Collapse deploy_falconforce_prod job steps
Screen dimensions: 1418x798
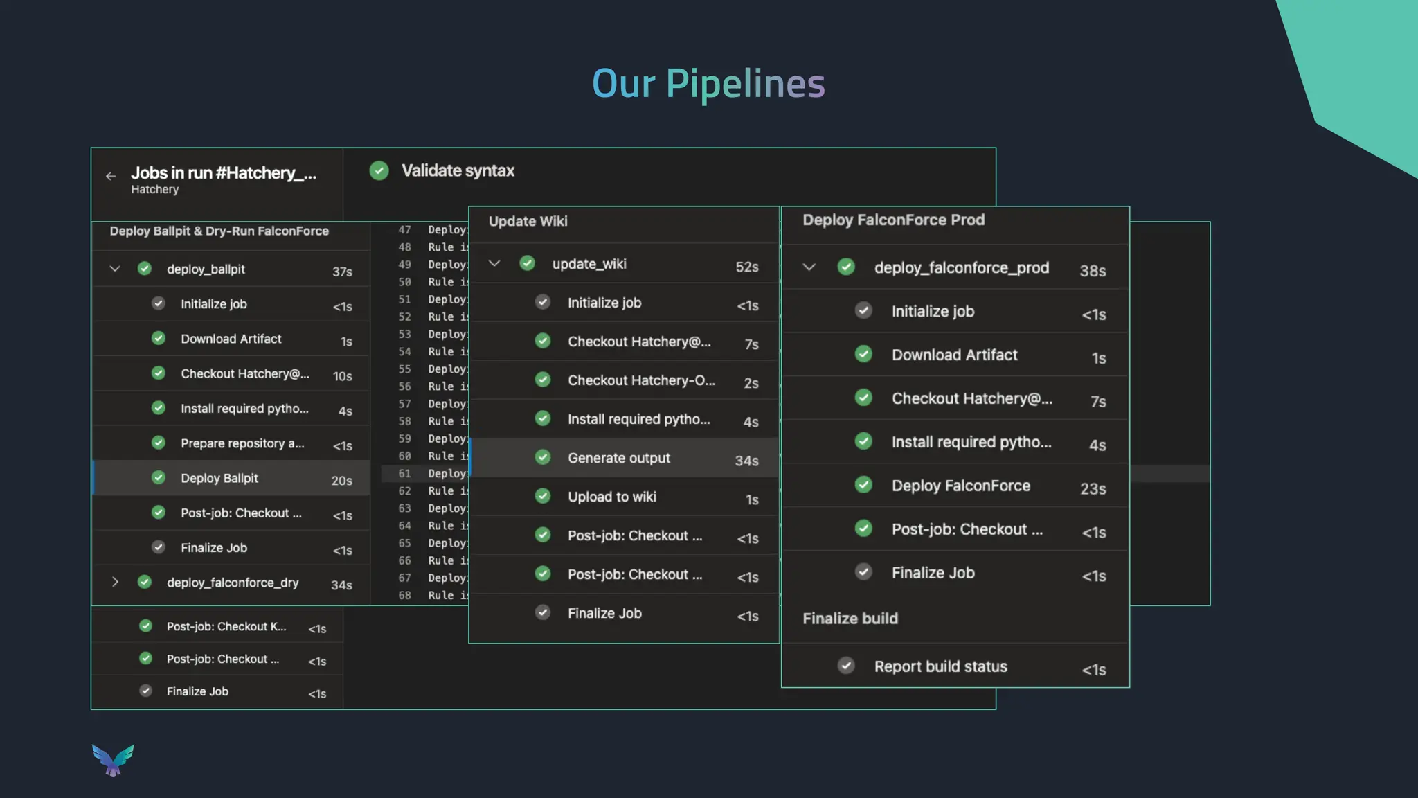(x=809, y=267)
